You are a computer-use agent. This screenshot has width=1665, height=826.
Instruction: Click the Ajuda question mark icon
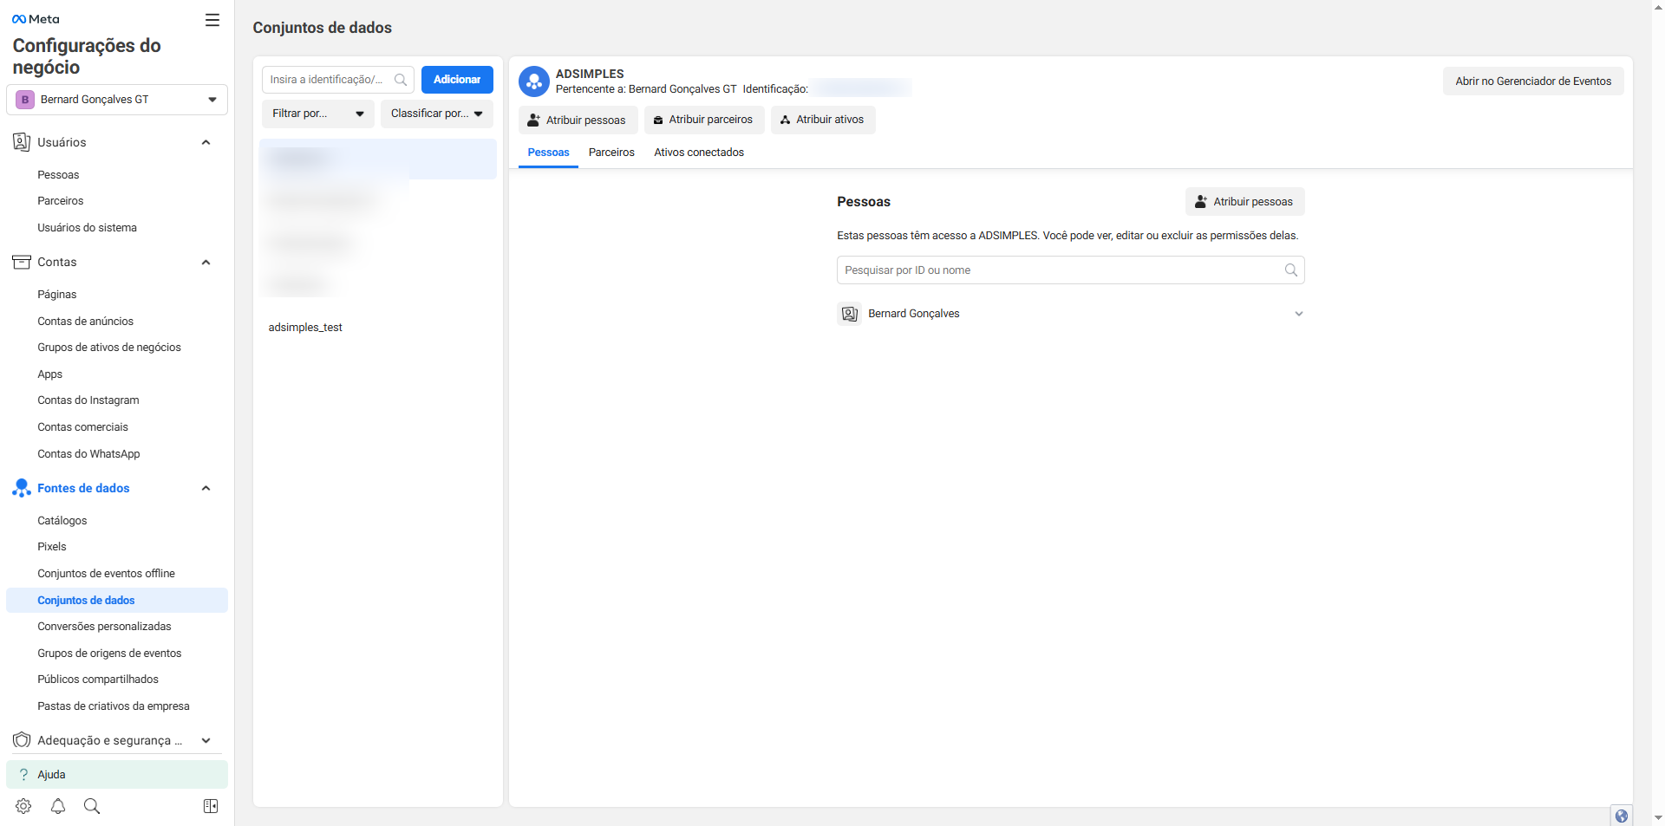(23, 775)
